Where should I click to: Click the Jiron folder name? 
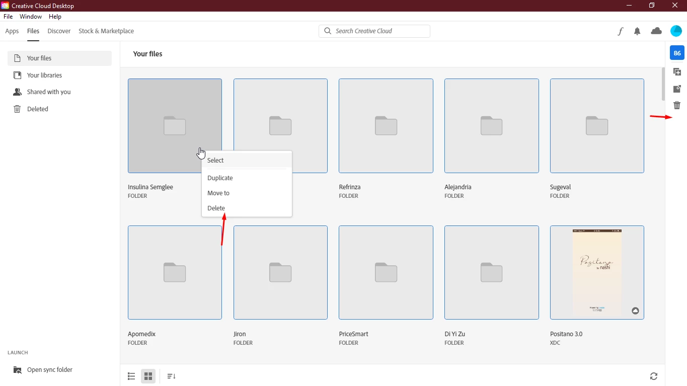click(x=240, y=334)
